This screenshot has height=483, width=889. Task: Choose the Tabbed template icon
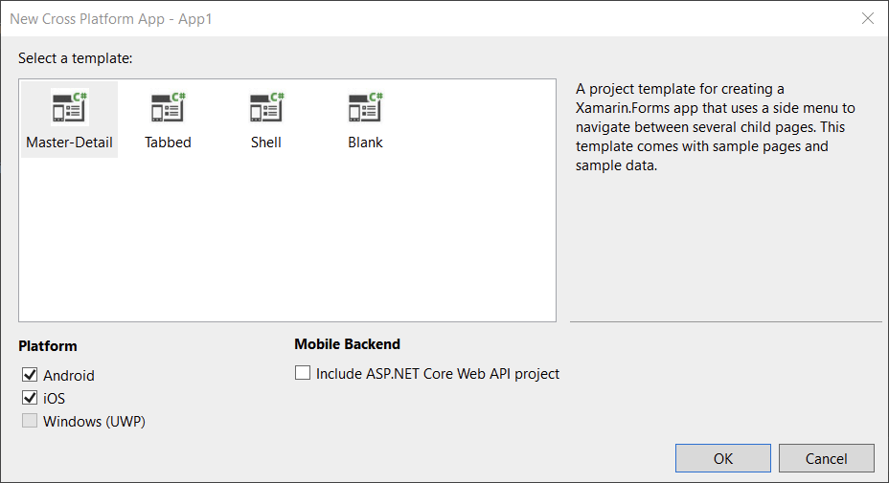coord(168,107)
